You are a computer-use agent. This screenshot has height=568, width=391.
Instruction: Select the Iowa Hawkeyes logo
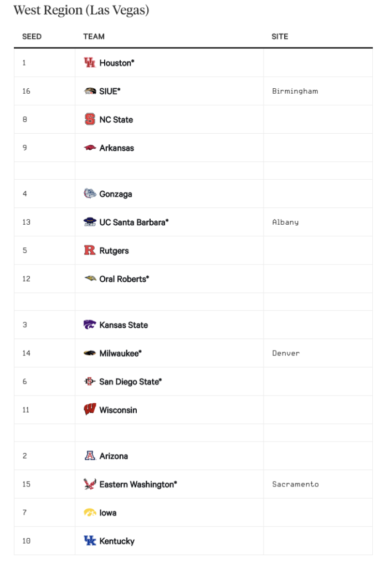click(90, 512)
